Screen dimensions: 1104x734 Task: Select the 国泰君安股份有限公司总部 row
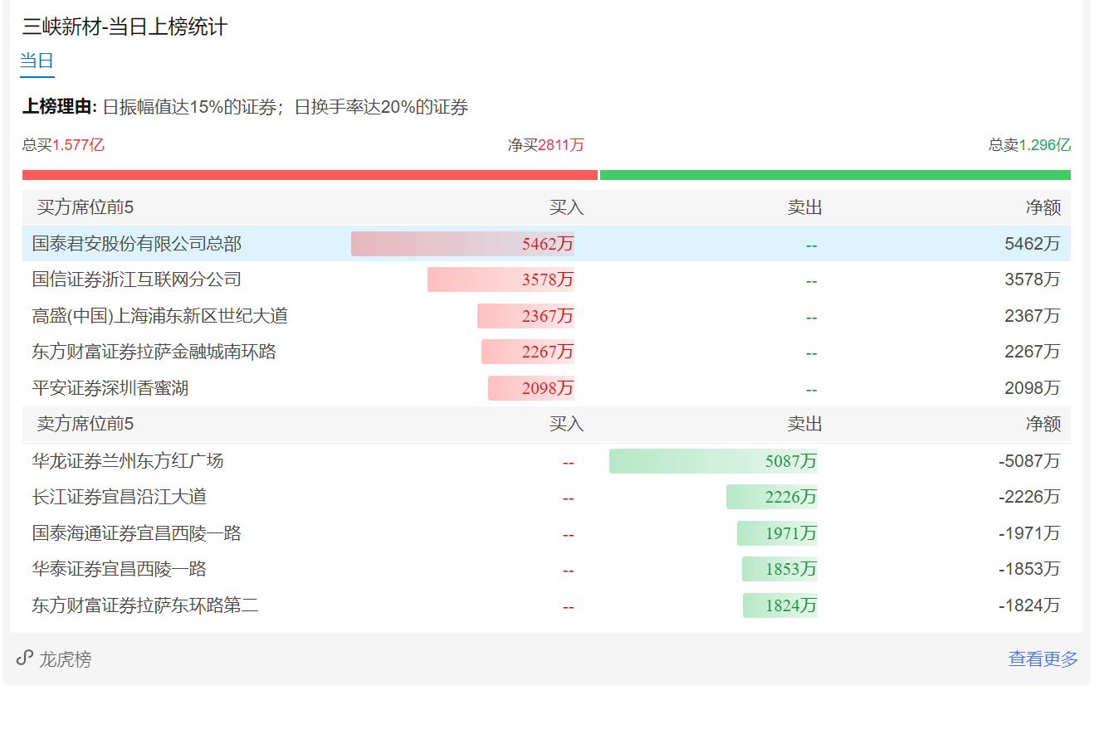pyautogui.click(x=546, y=244)
